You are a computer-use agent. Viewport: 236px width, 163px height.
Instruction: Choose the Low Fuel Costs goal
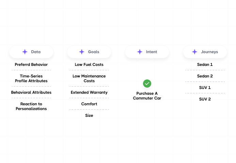(x=89, y=65)
